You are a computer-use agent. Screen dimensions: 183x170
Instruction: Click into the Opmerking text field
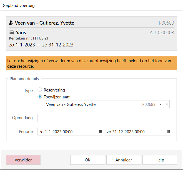click(x=104, y=118)
